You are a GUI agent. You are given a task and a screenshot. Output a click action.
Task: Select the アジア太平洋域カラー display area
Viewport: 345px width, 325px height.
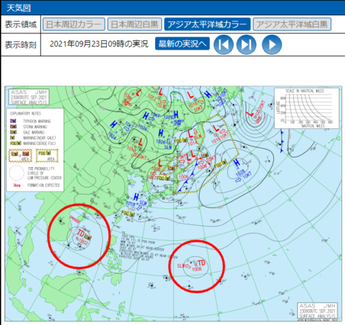[207, 24]
